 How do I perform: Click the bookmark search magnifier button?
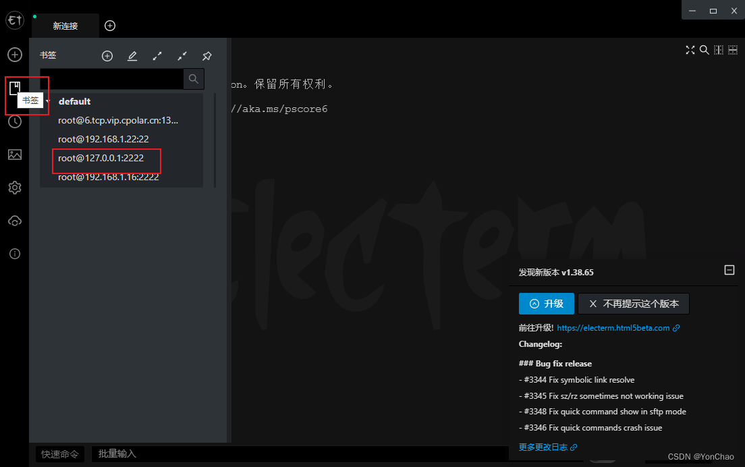(194, 79)
